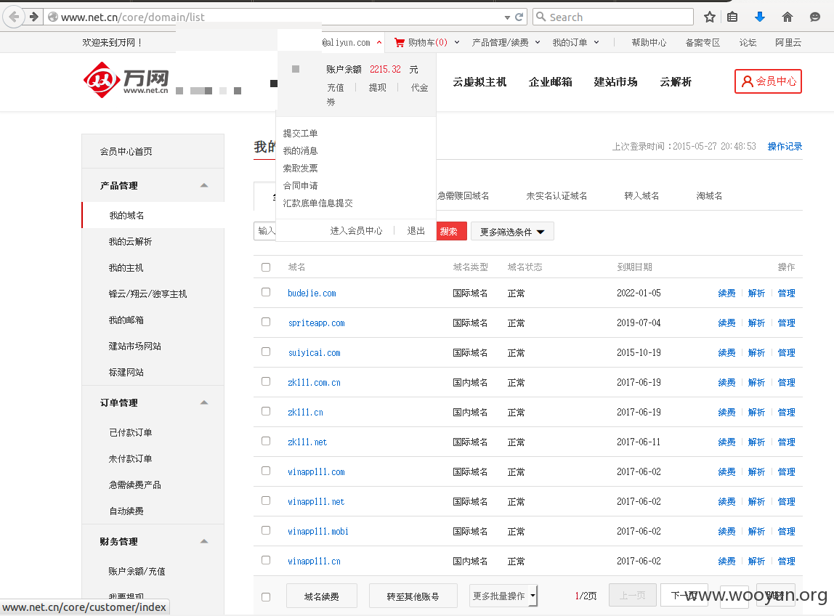Expand the 产品管理/续费 menu
The height and width of the screenshot is (616, 834).
538,42
